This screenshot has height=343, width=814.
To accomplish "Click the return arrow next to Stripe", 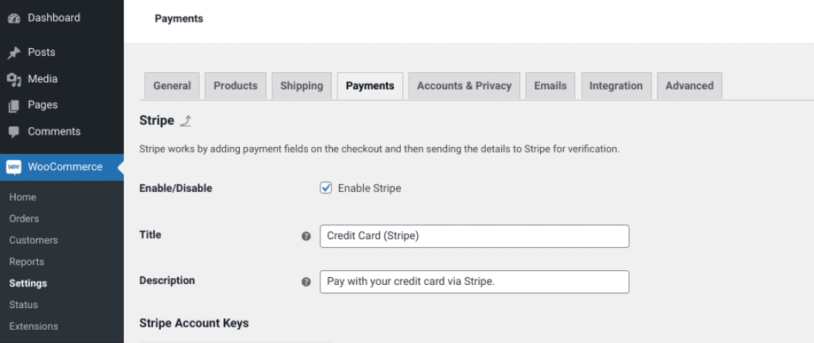I will coord(186,121).
